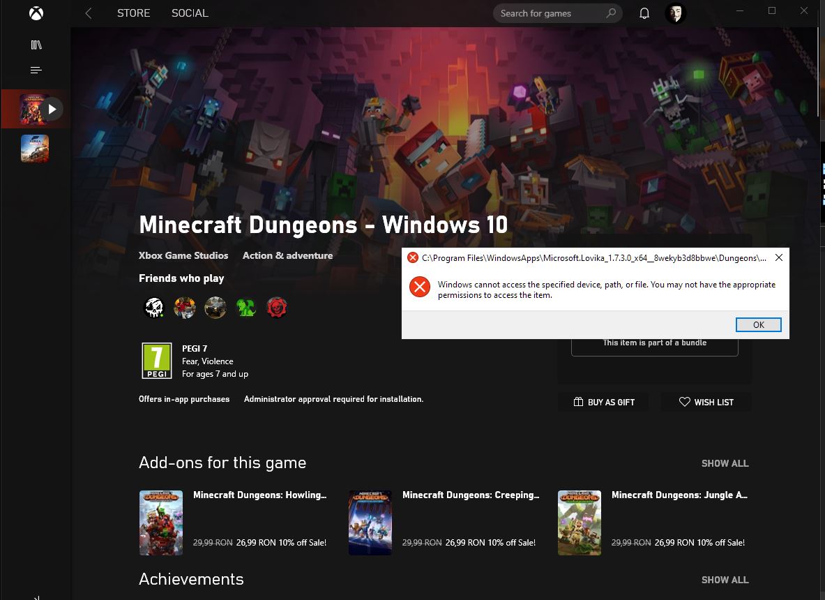Open Minecraft Dungeons: Jungle add-on title

click(679, 495)
